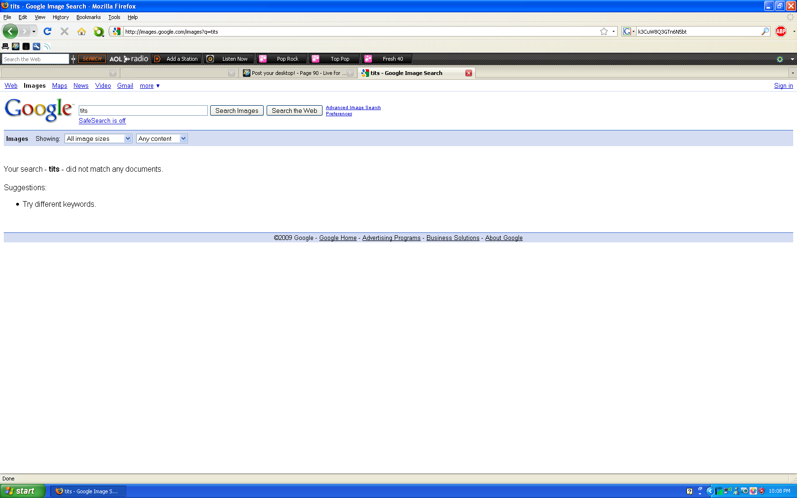Open the Google News link
This screenshot has width=797, height=498.
[x=81, y=86]
